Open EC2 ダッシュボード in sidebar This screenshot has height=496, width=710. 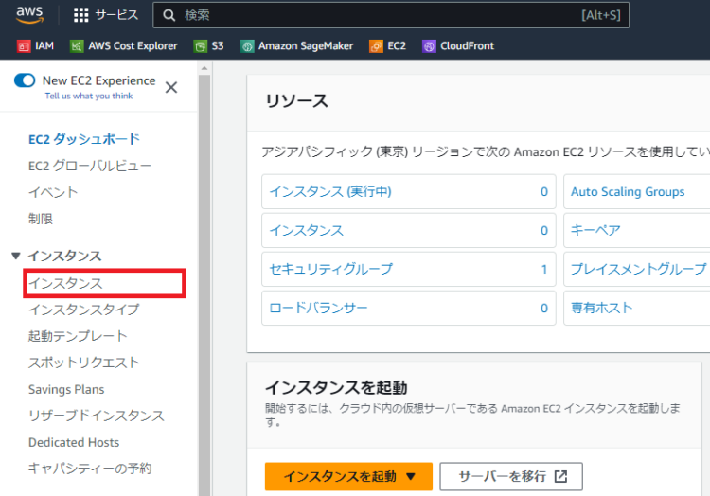(84, 139)
